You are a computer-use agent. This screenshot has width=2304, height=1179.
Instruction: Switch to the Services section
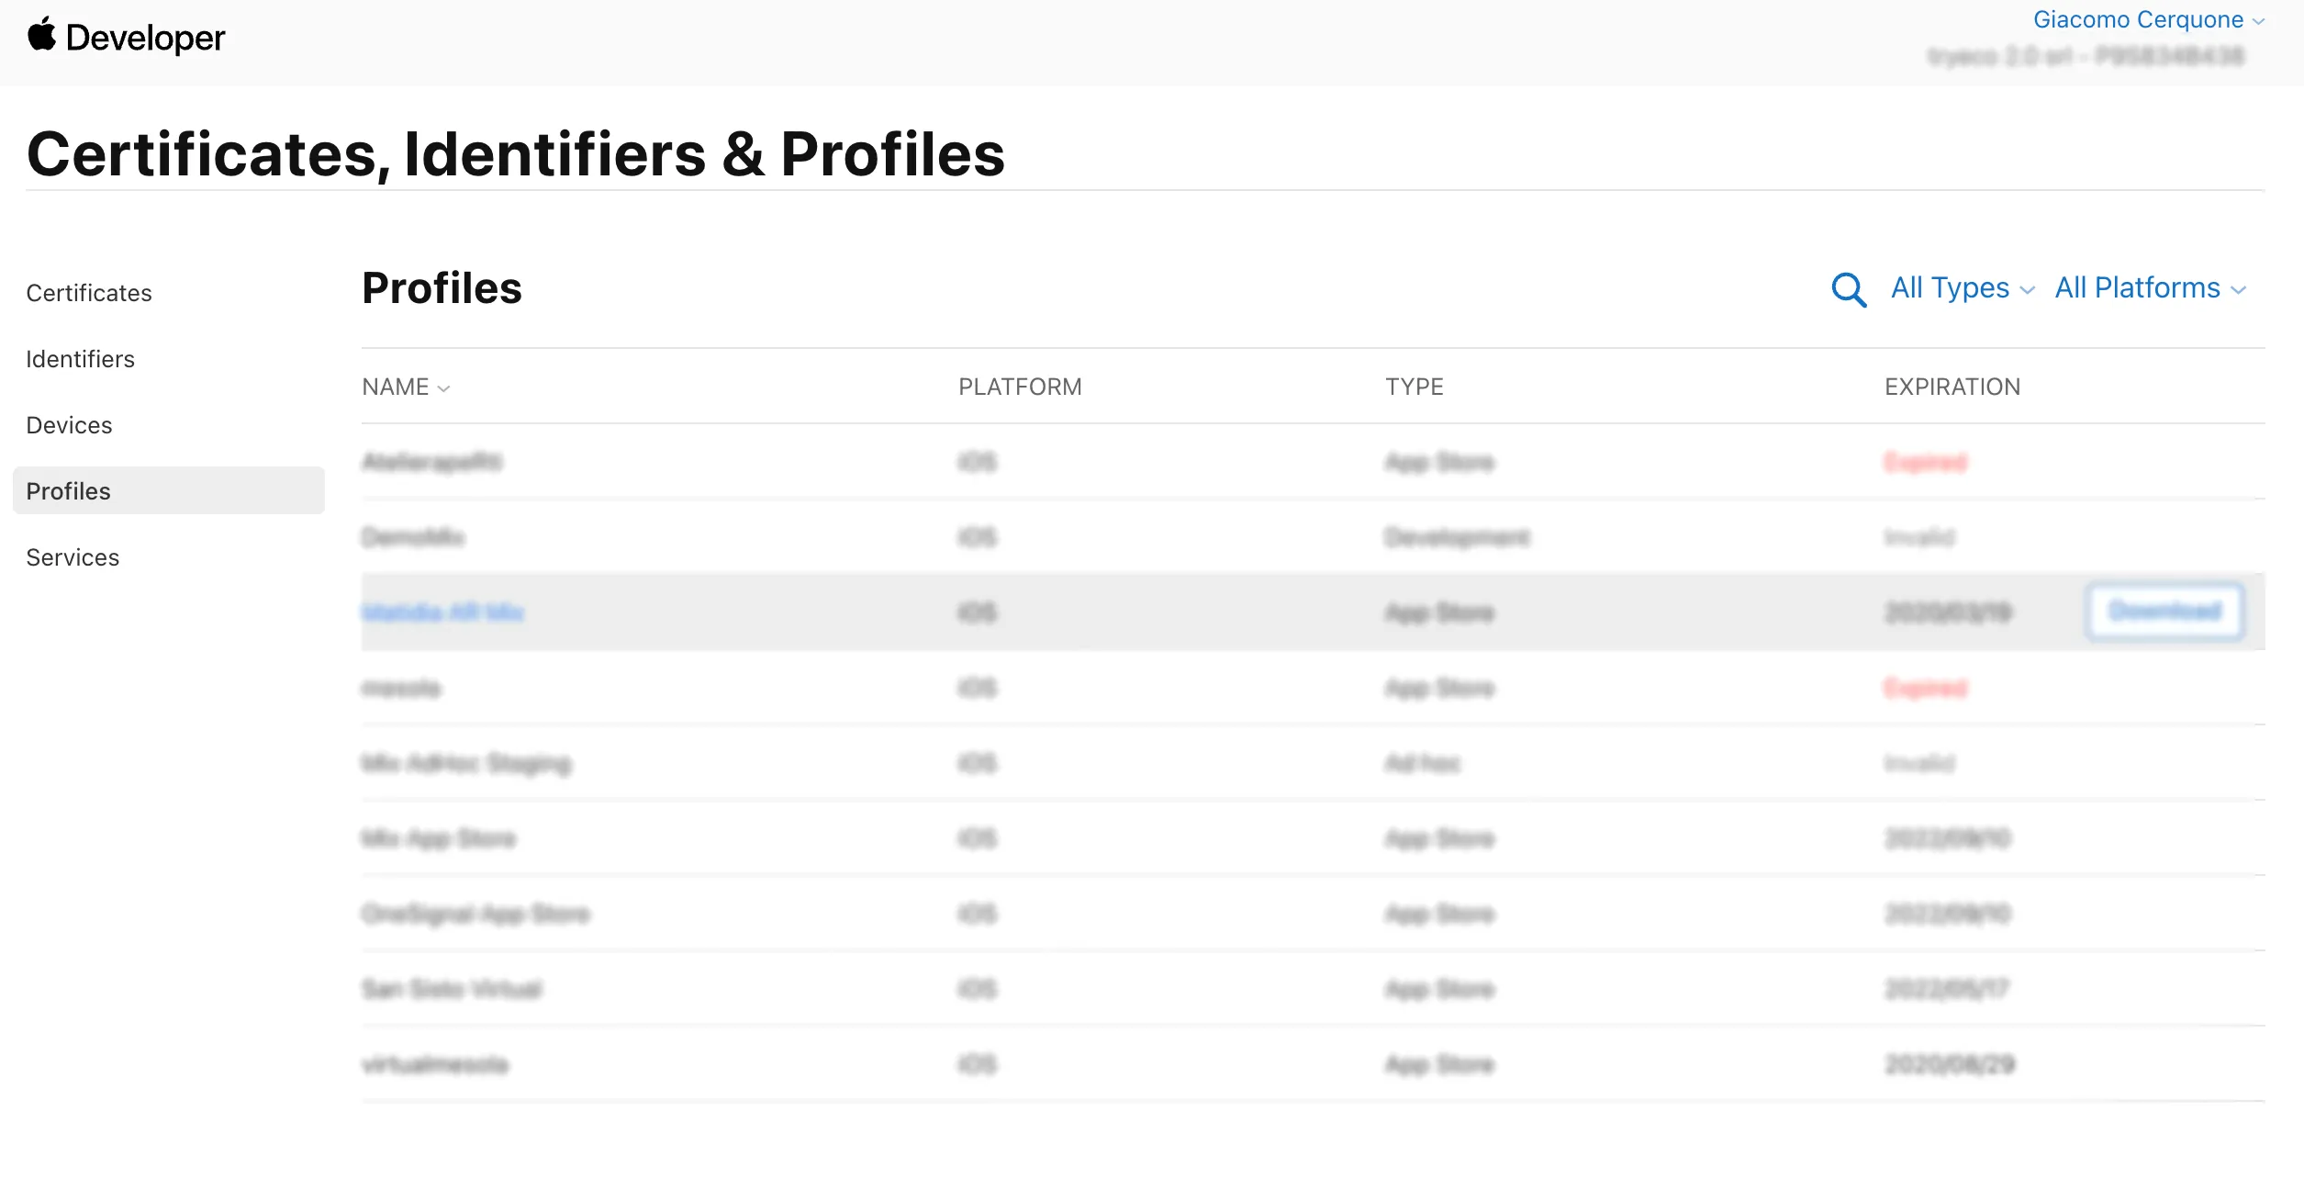pyautogui.click(x=73, y=556)
